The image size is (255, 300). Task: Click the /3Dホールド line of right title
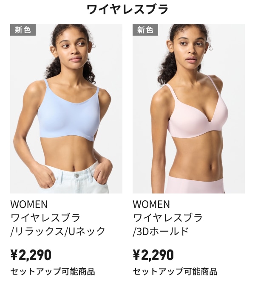tap(161, 231)
